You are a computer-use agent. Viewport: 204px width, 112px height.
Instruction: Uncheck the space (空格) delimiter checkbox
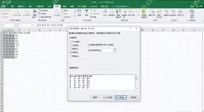click(x=71, y=52)
